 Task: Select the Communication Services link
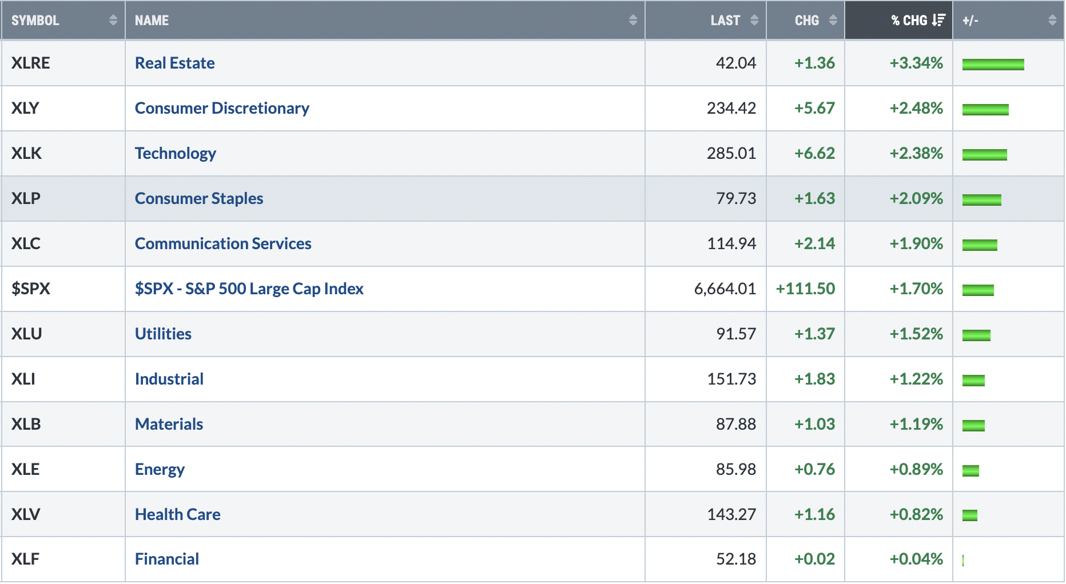tap(223, 243)
